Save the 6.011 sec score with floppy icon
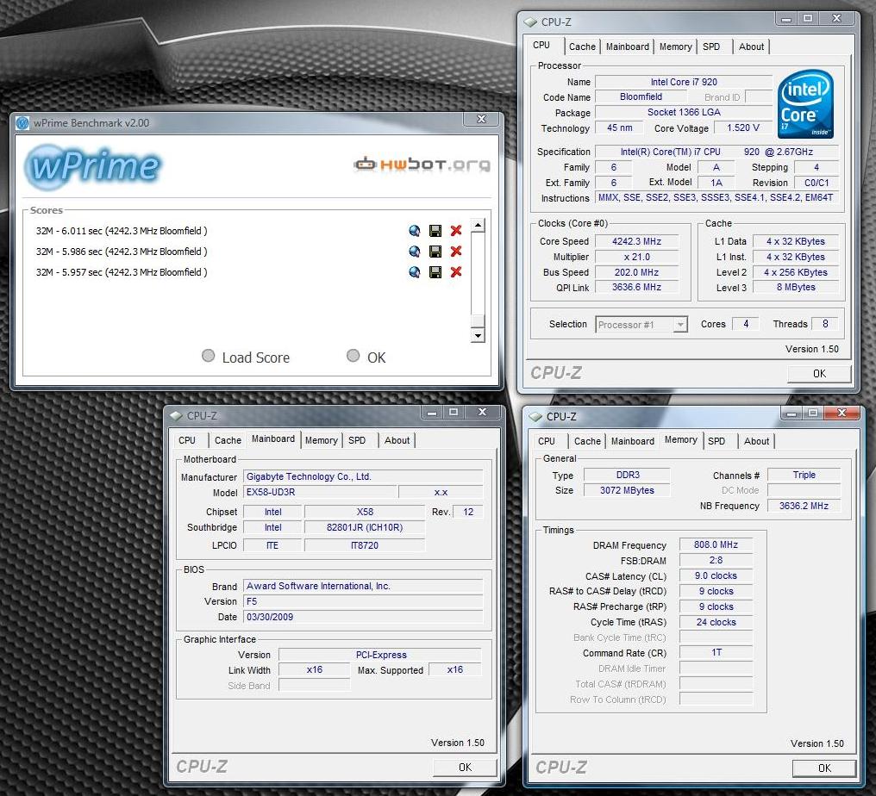Screen dimensions: 876x796 [x=435, y=231]
